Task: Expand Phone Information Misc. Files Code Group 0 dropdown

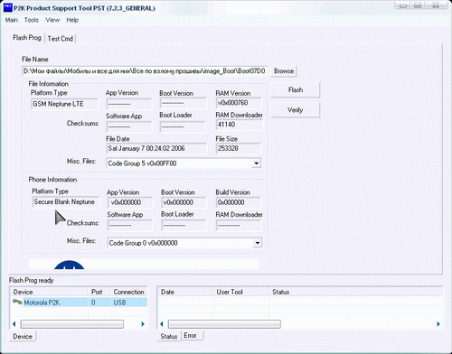Action: click(258, 243)
